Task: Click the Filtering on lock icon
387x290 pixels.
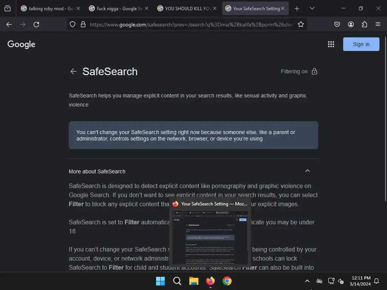Action: pyautogui.click(x=314, y=71)
